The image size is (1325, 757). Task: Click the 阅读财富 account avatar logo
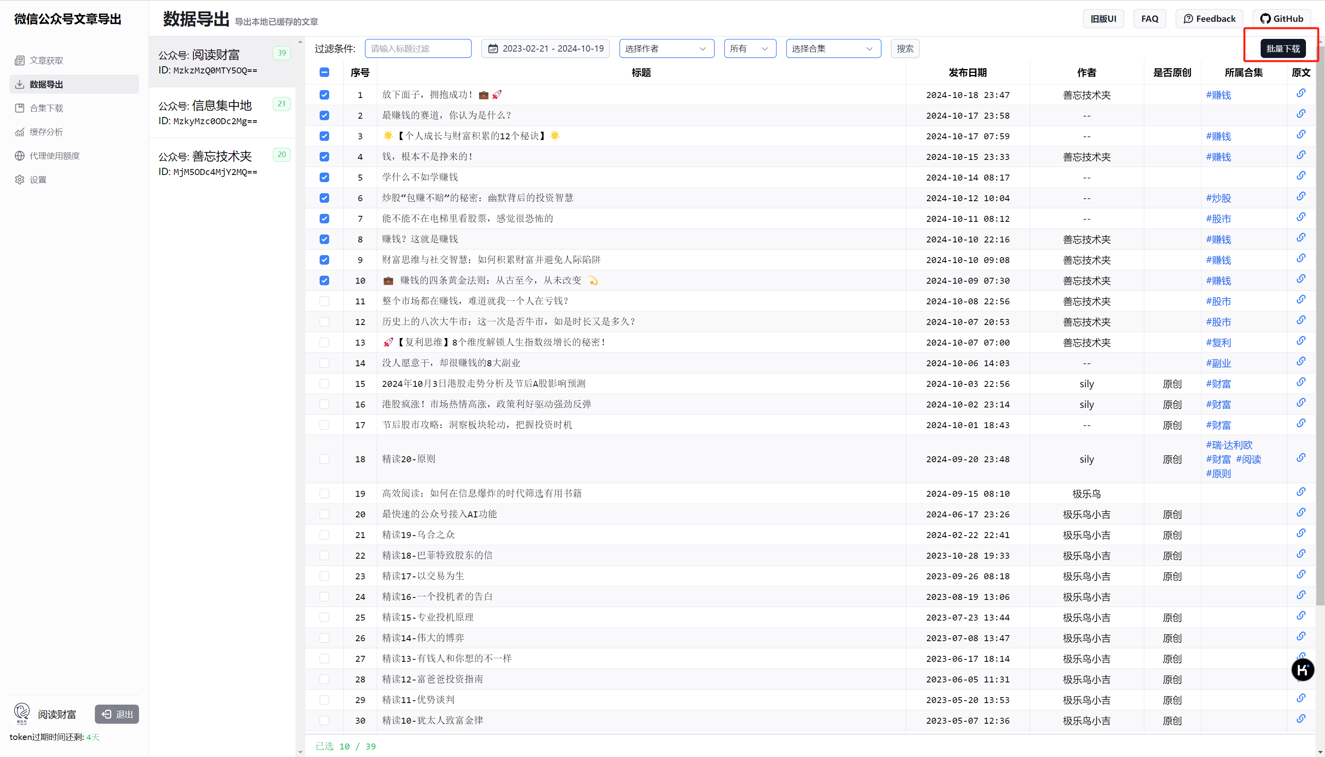pos(22,713)
